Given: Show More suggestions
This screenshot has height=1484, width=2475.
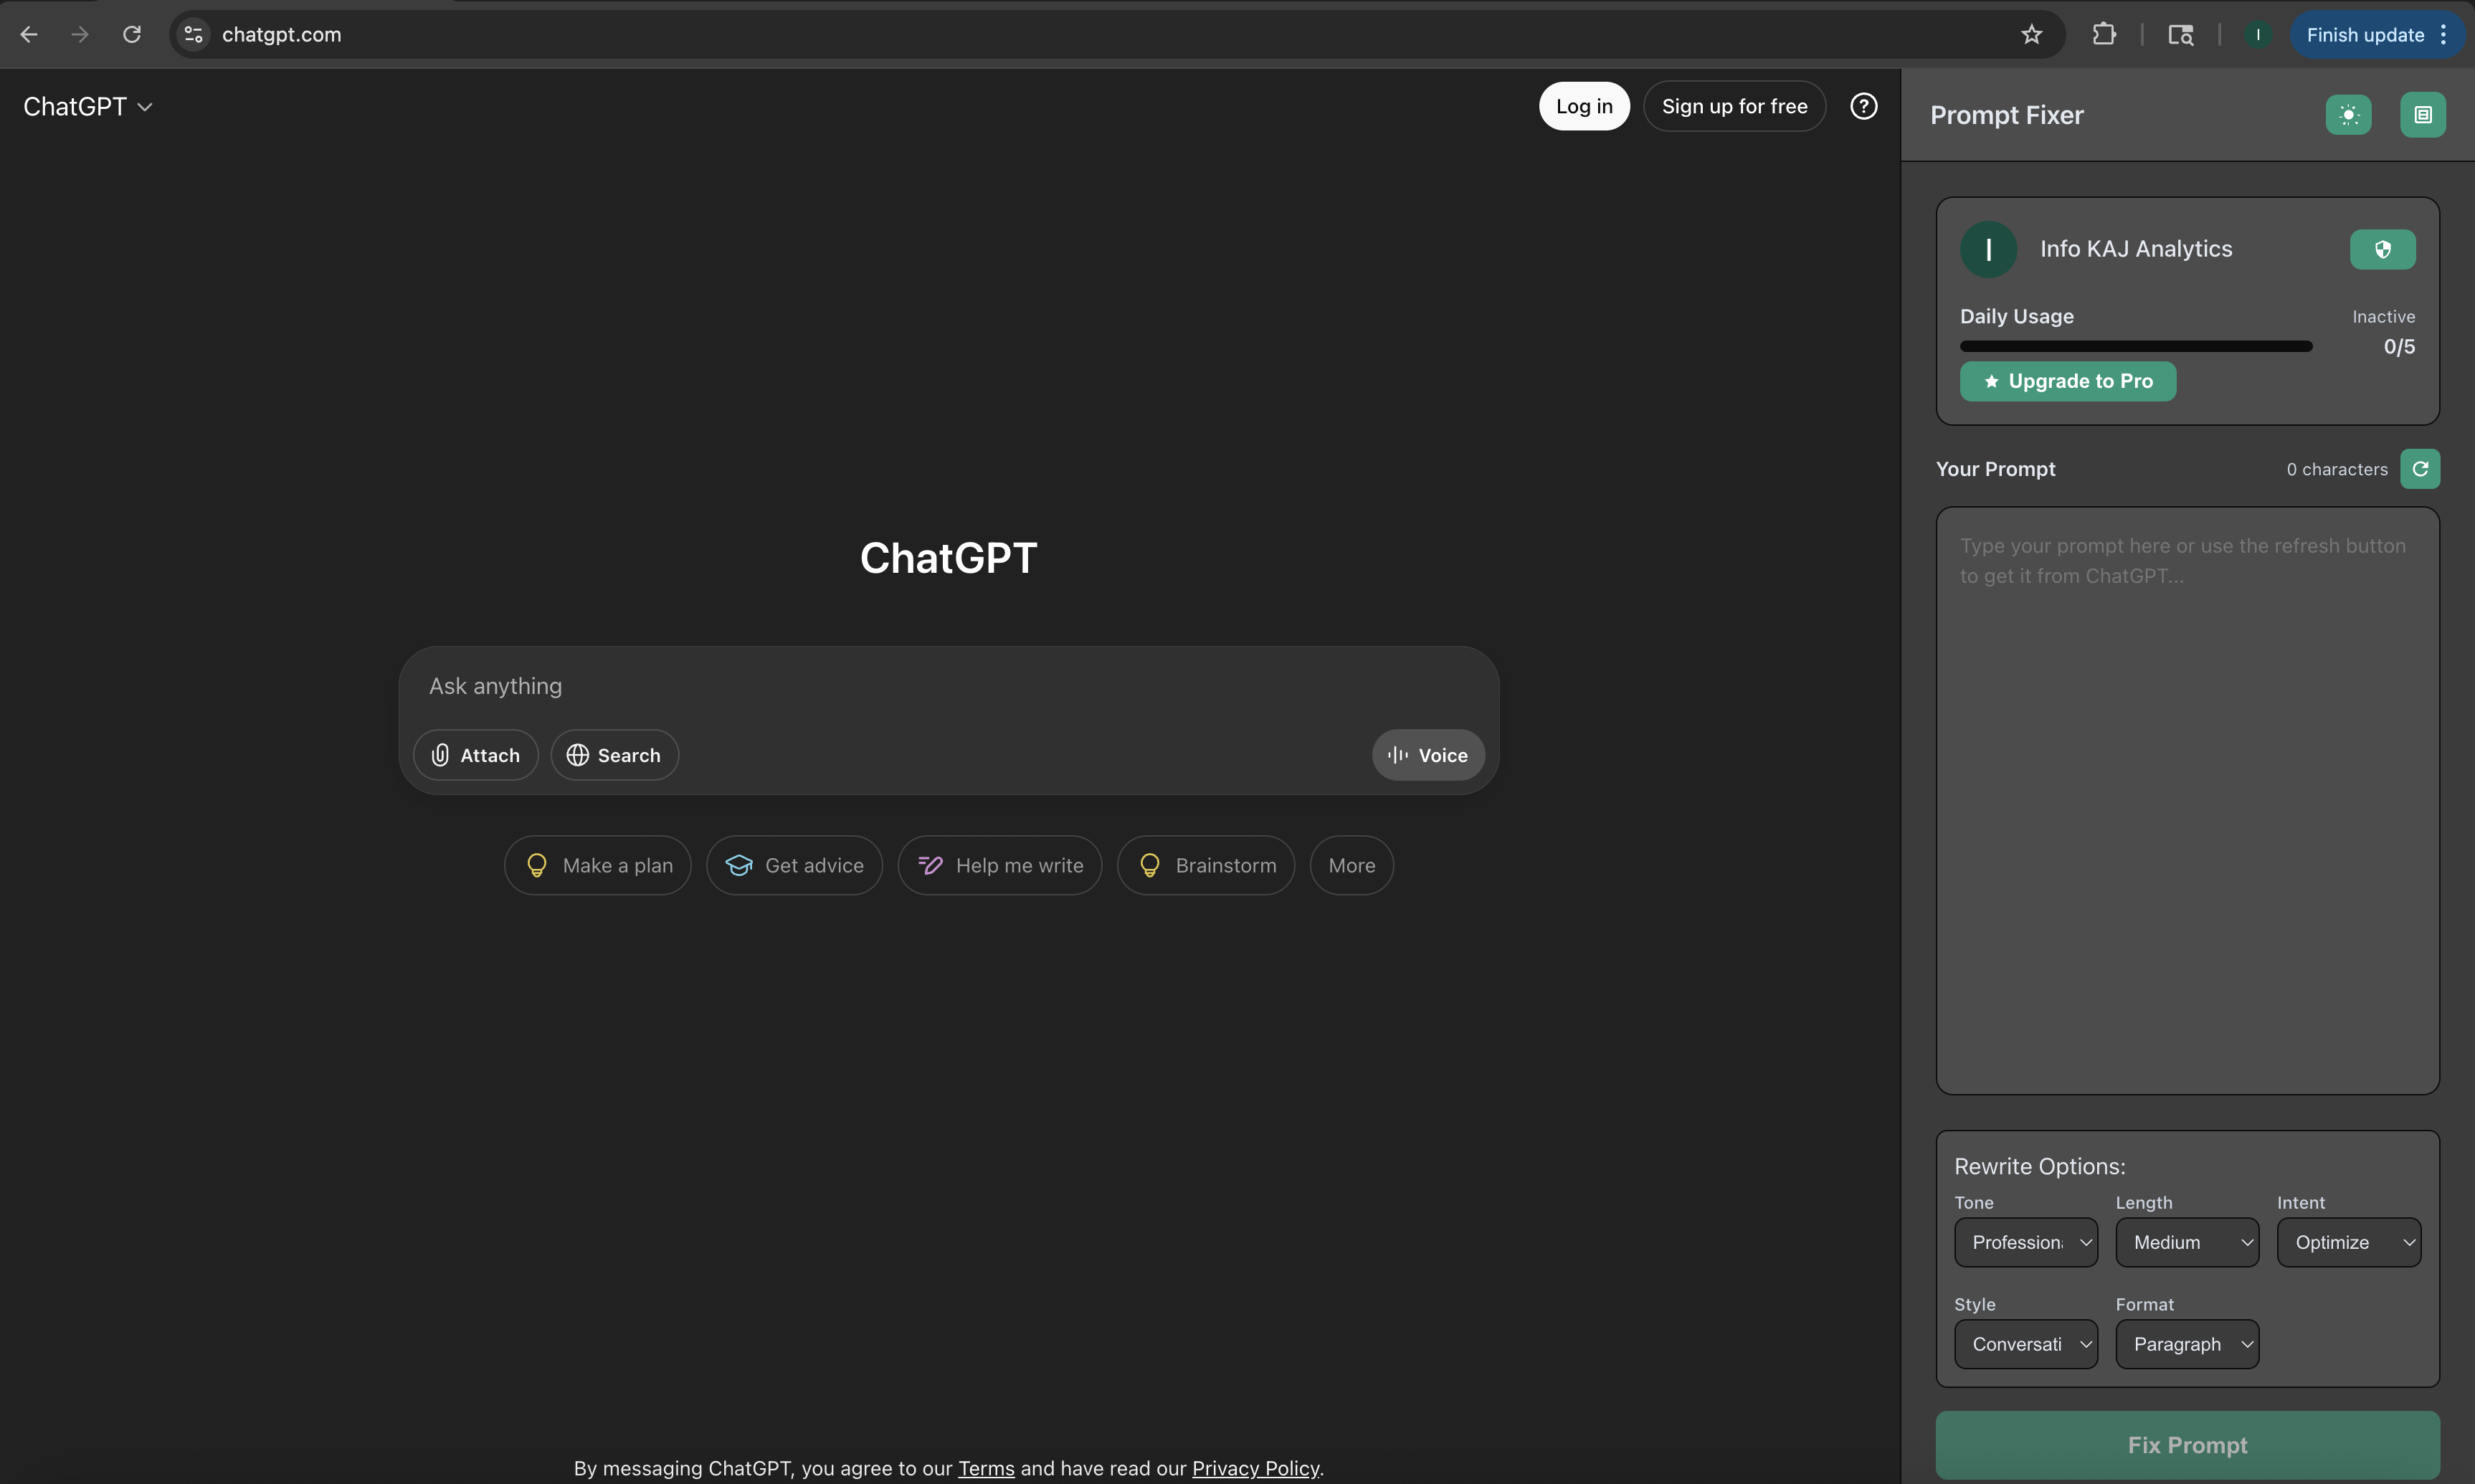Looking at the screenshot, I should (1351, 865).
